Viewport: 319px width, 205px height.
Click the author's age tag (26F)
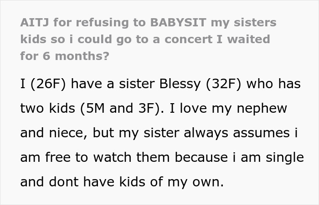(48, 84)
